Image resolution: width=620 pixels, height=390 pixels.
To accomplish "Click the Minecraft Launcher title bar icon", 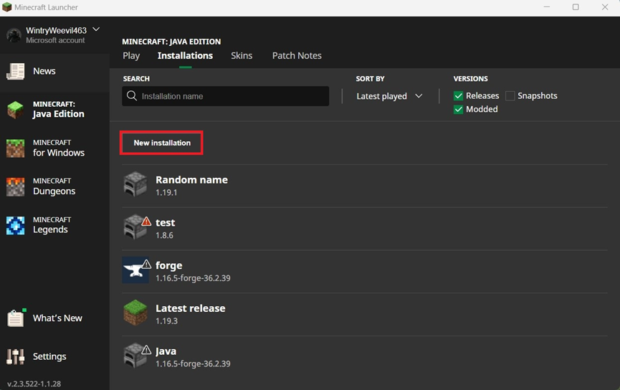I will pyautogui.click(x=6, y=7).
